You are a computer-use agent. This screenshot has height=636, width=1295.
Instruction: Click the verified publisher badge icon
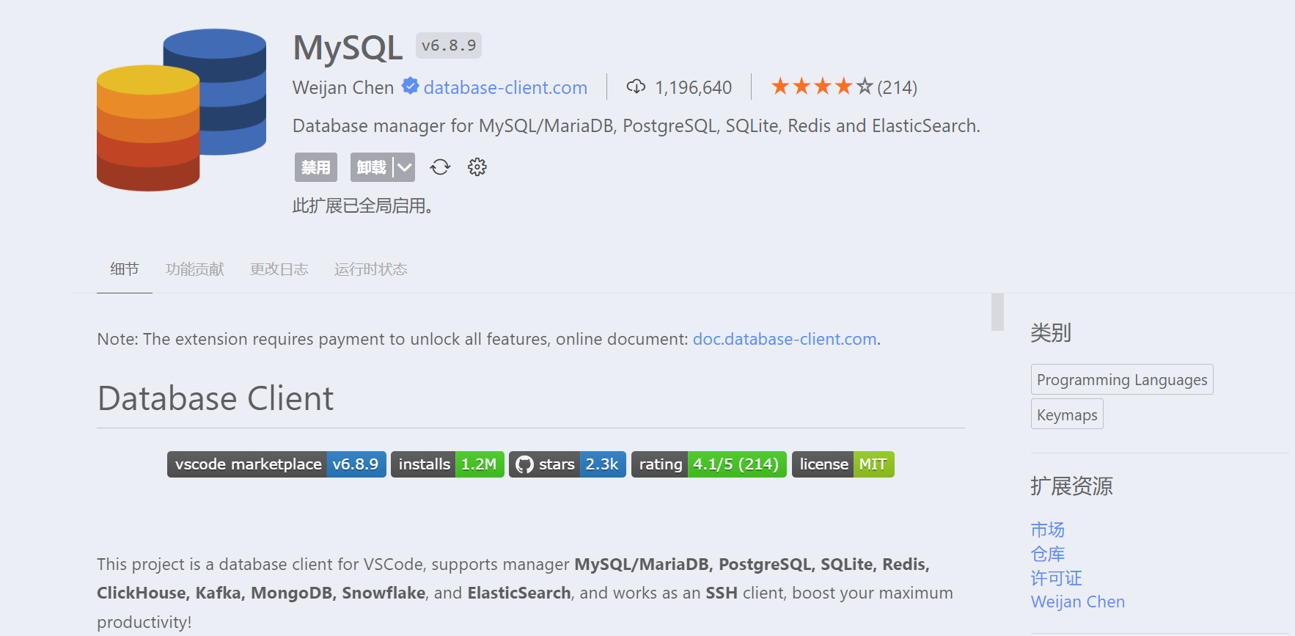411,87
